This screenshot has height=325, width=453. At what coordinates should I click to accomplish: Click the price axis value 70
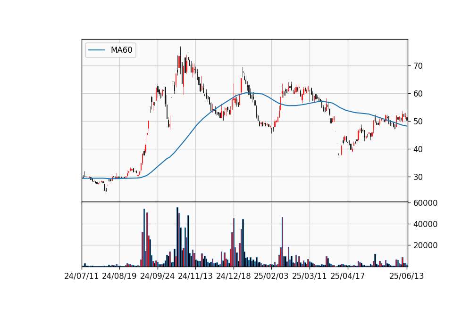(x=418, y=66)
